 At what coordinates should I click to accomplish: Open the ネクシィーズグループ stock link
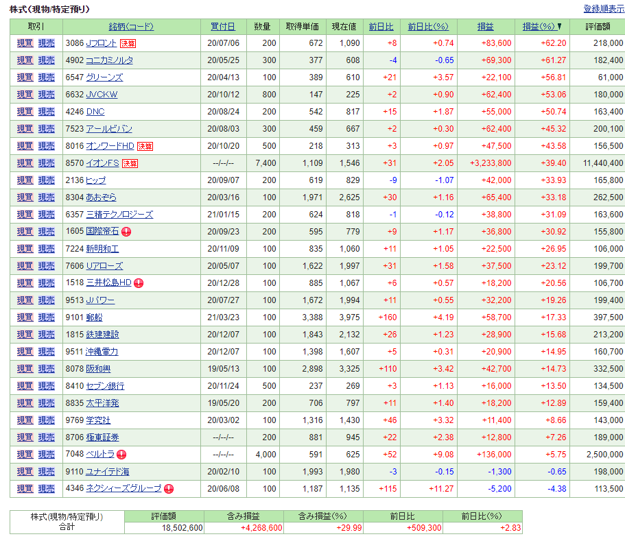tap(124, 488)
